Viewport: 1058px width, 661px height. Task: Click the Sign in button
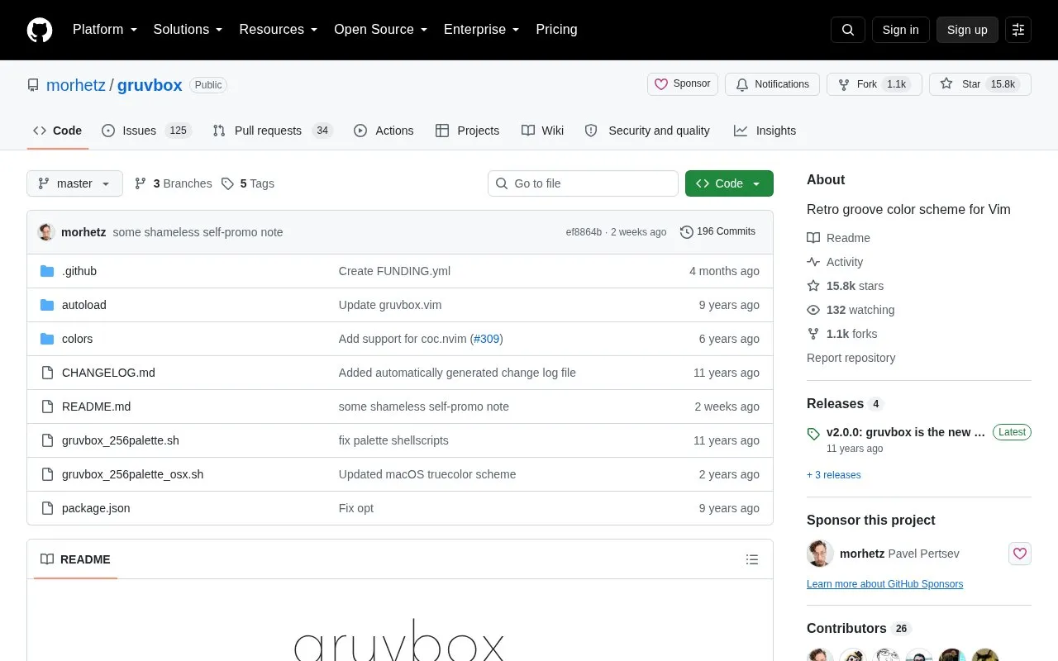click(900, 30)
